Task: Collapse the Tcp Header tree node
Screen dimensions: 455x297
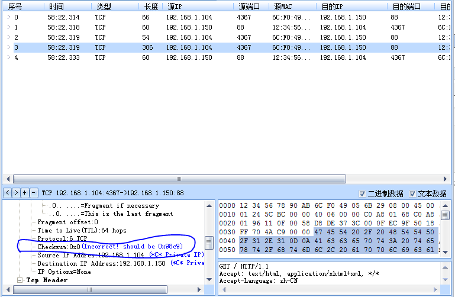Action: 20,280
